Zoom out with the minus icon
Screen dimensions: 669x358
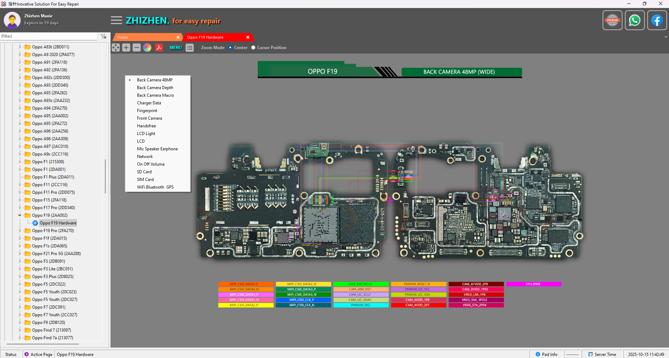pos(137,48)
